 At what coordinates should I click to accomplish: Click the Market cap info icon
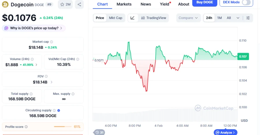click(x=52, y=42)
